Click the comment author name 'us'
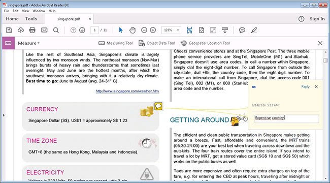This screenshot has width=330, height=183. tap(254, 86)
